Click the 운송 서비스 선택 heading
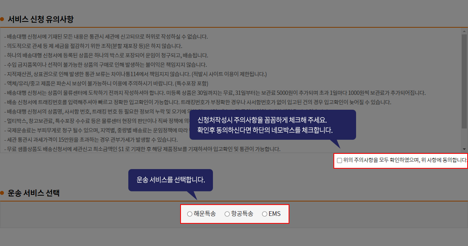 (x=34, y=193)
